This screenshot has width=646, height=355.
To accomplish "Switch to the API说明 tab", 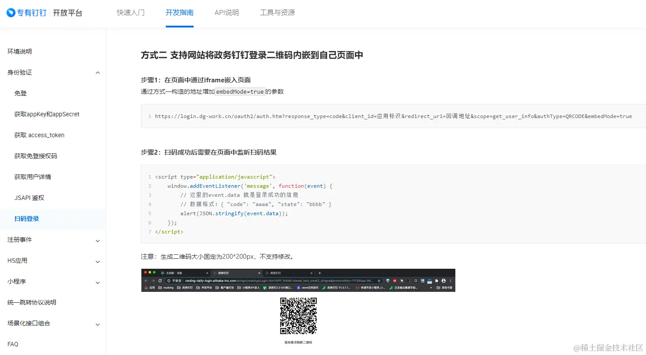I will [x=227, y=13].
